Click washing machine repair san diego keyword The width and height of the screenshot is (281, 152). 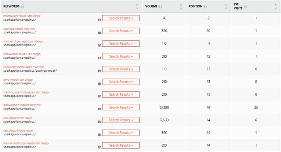pyautogui.click(x=26, y=92)
